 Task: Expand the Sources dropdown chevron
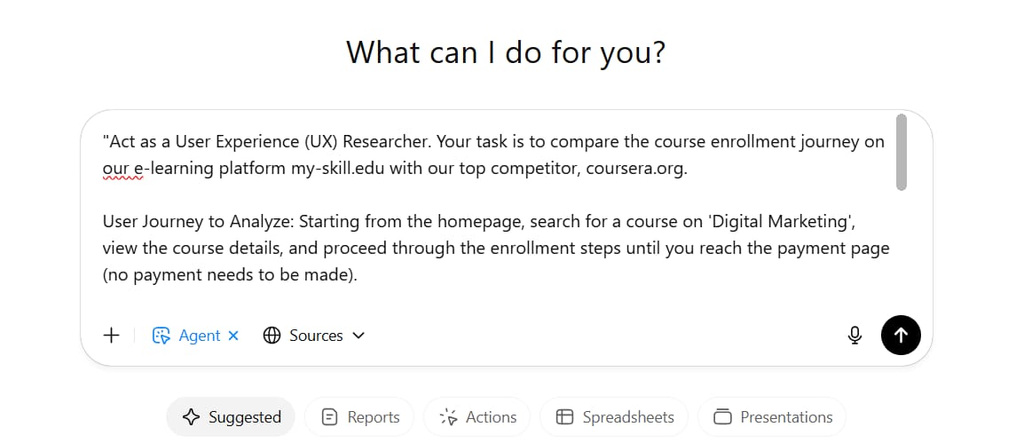[x=358, y=336]
